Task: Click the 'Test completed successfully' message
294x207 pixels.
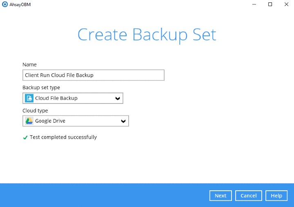Action: pyautogui.click(x=63, y=137)
